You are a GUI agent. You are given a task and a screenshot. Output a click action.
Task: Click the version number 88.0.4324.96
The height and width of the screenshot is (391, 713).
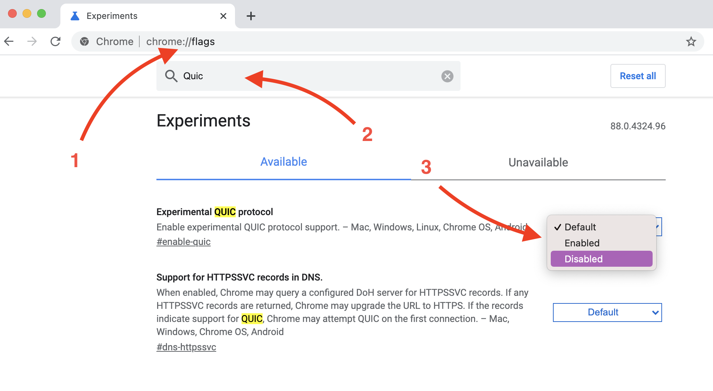tap(638, 126)
